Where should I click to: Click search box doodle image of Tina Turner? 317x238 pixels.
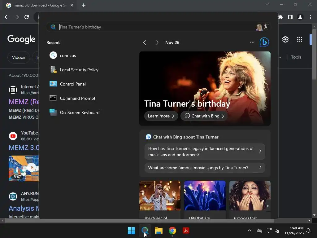262,27
